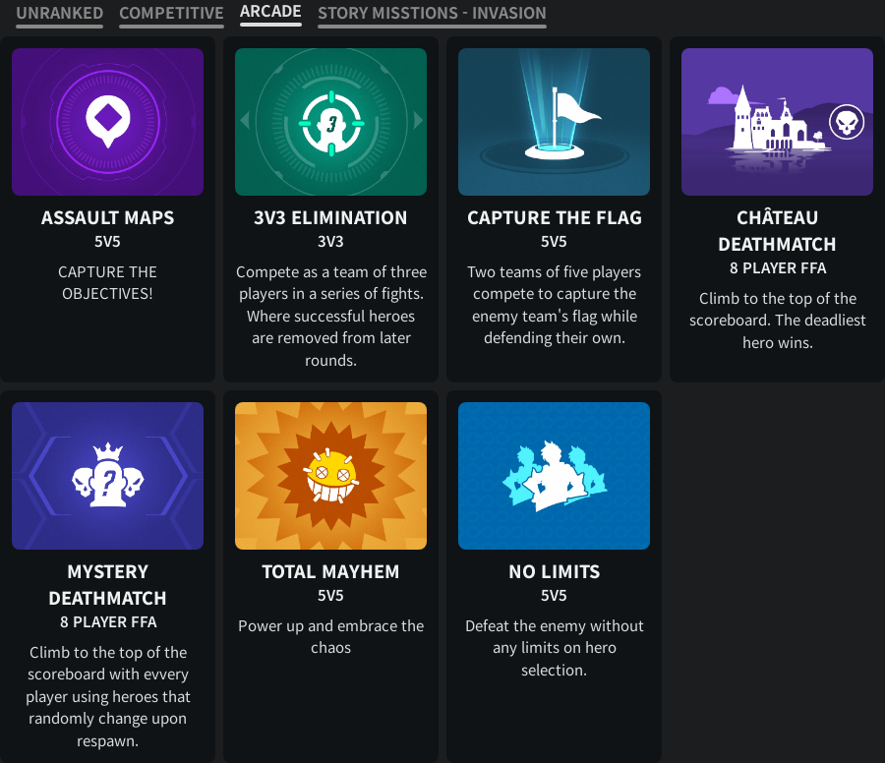Click 5V5 label under Assault Maps

click(107, 242)
